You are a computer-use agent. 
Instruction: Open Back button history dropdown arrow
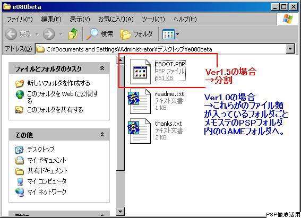pyautogui.click(x=37, y=34)
